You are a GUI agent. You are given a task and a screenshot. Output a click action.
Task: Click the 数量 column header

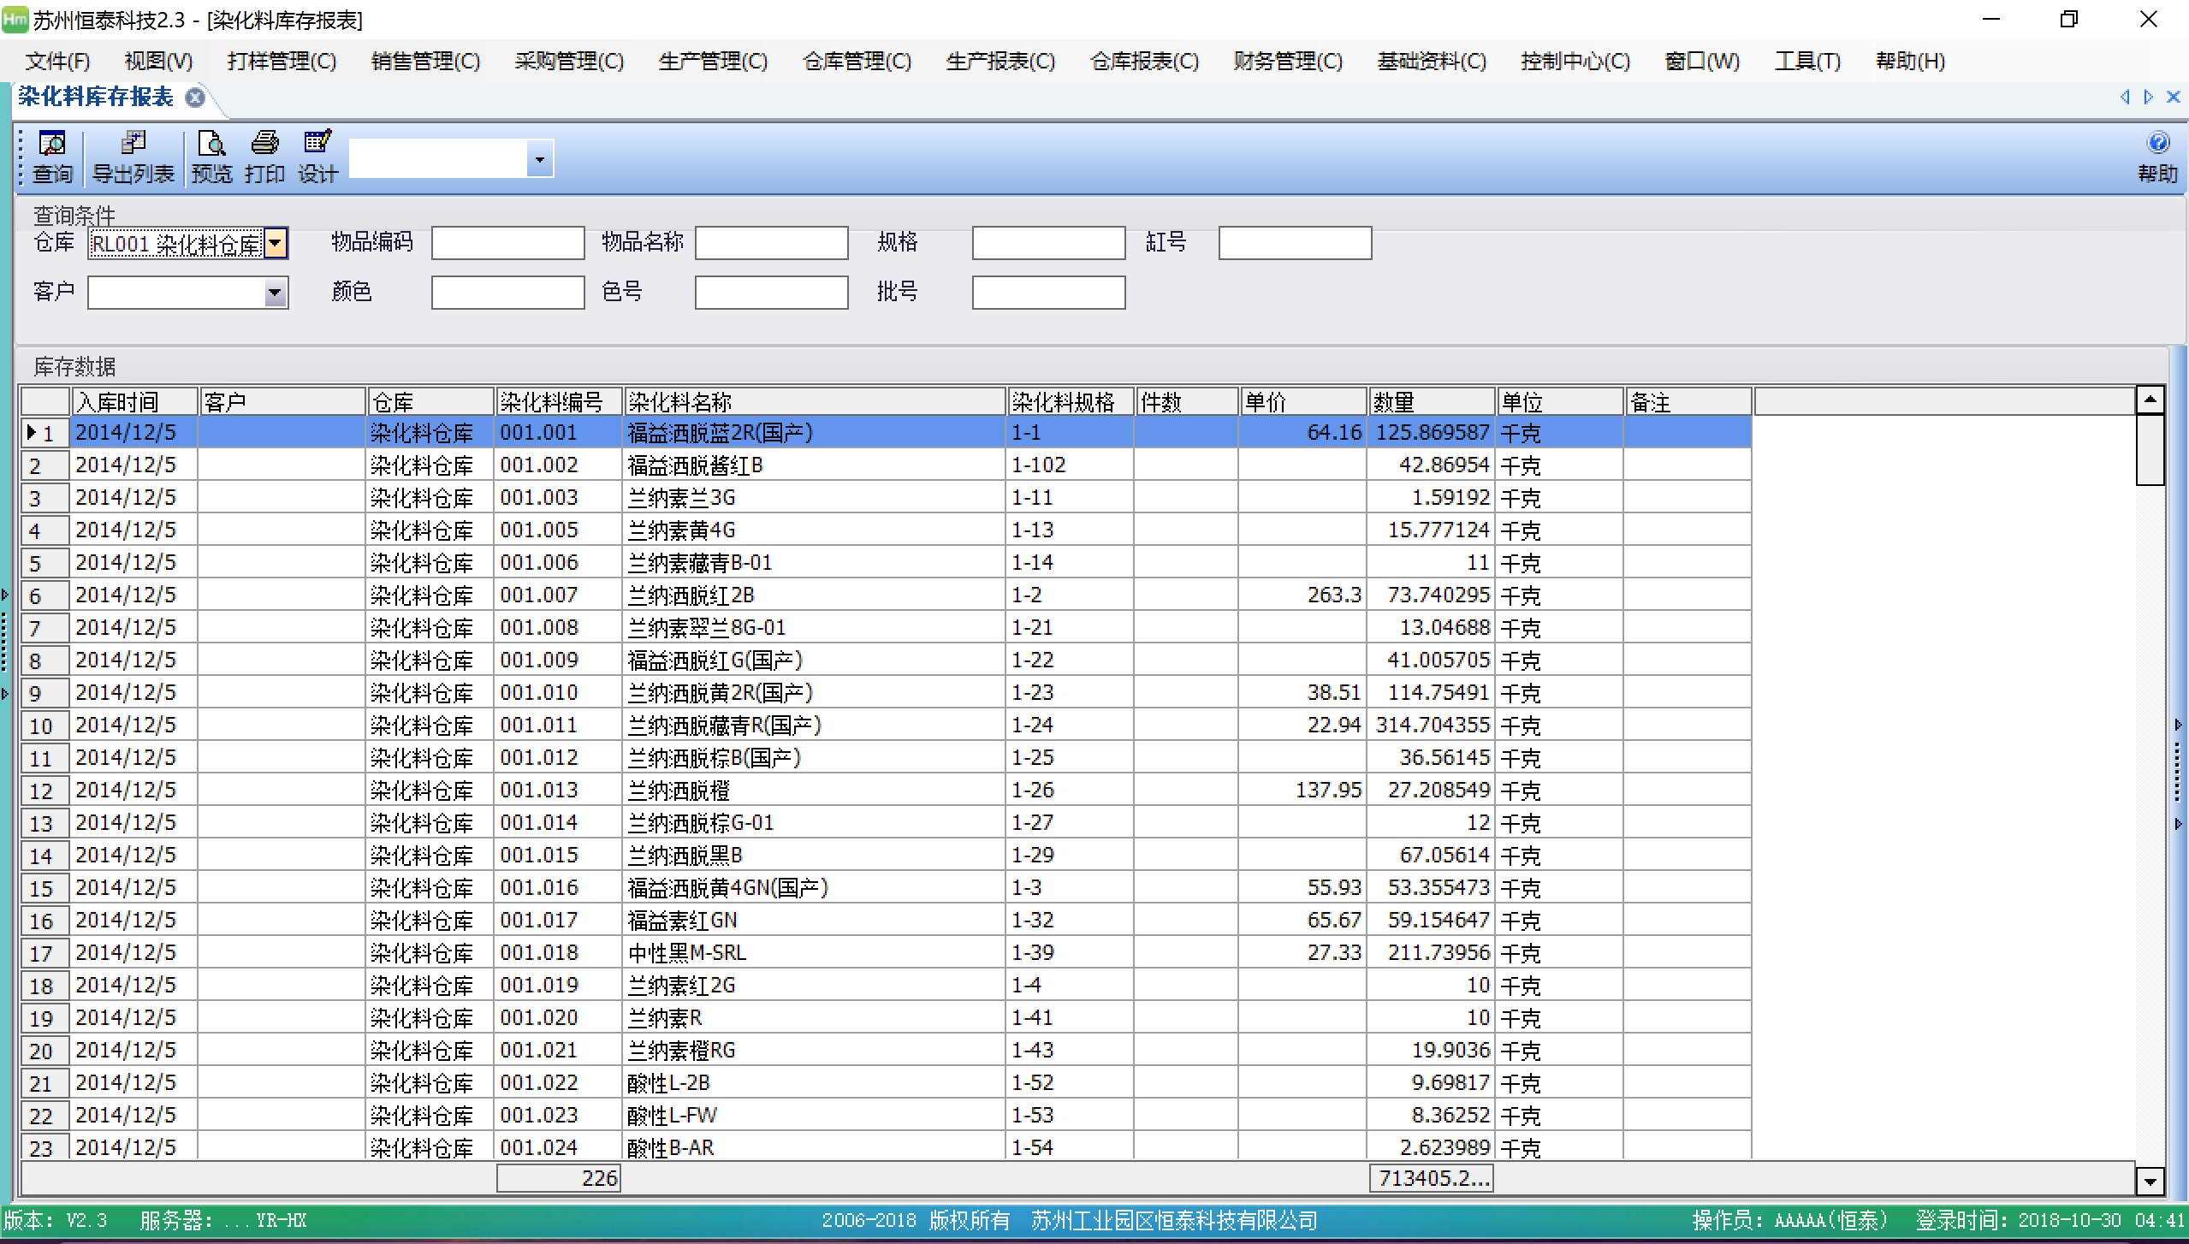tap(1431, 401)
